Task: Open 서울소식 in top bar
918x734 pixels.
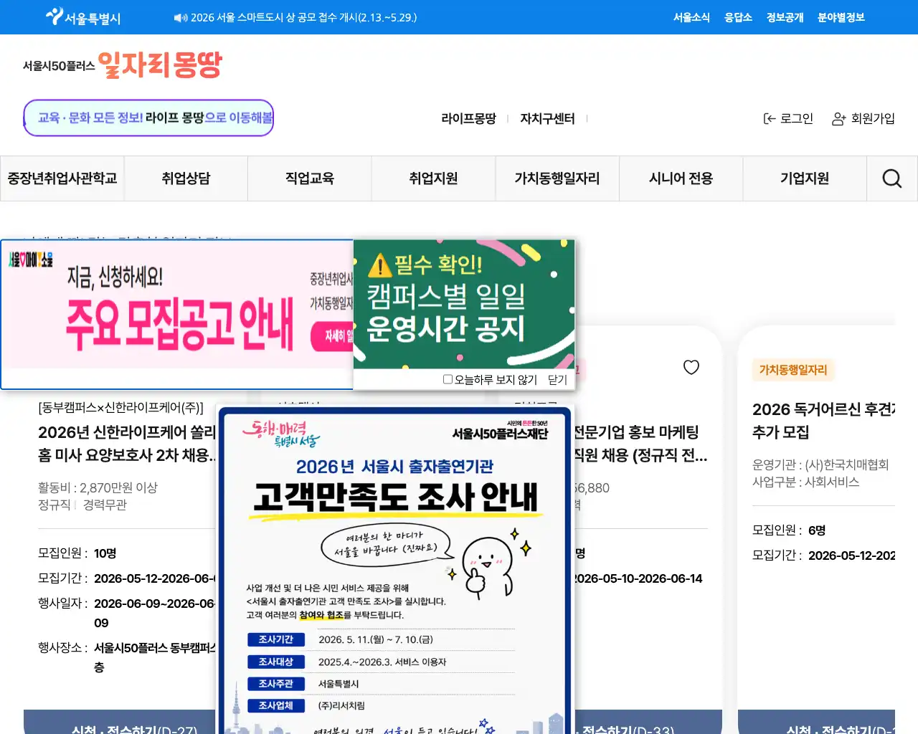Action: (x=691, y=17)
